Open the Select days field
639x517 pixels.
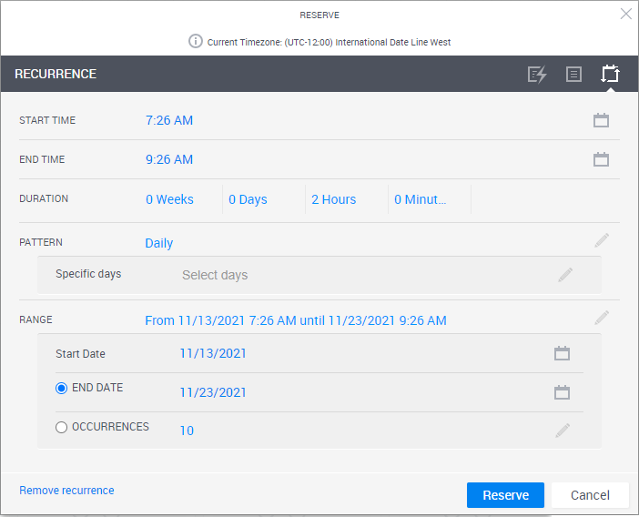(x=215, y=275)
